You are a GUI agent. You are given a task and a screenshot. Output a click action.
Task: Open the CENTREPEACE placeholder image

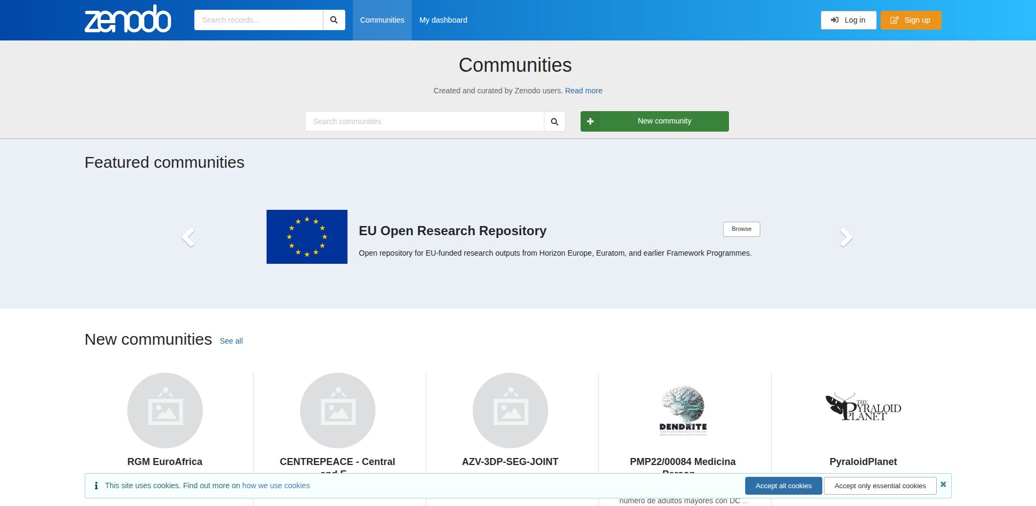point(338,411)
